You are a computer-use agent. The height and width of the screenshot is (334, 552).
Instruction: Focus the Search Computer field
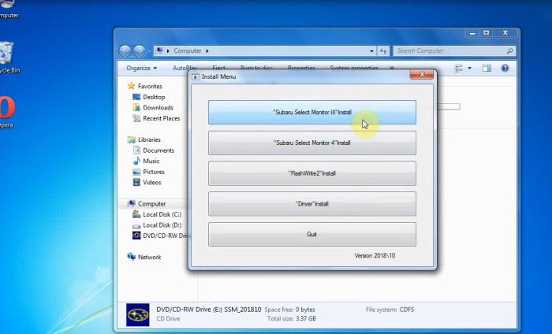tap(454, 51)
